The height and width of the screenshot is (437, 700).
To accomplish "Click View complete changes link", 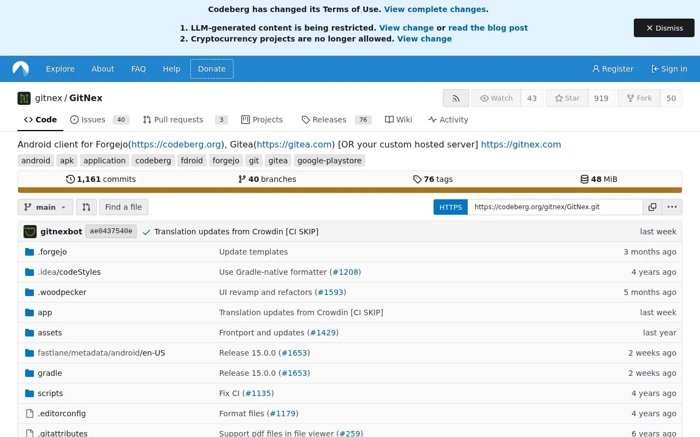I will (435, 9).
